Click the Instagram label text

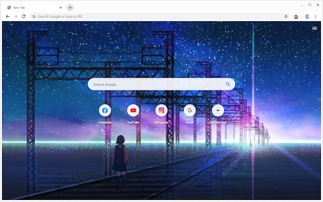pyautogui.click(x=161, y=122)
